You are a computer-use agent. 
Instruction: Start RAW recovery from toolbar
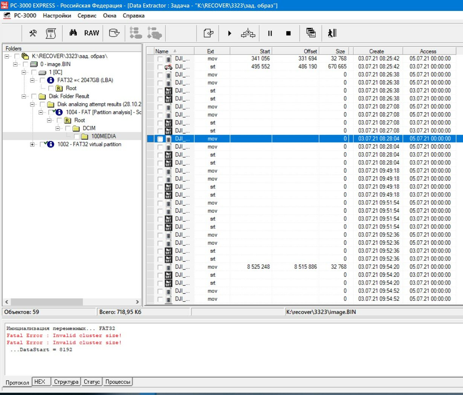point(92,33)
